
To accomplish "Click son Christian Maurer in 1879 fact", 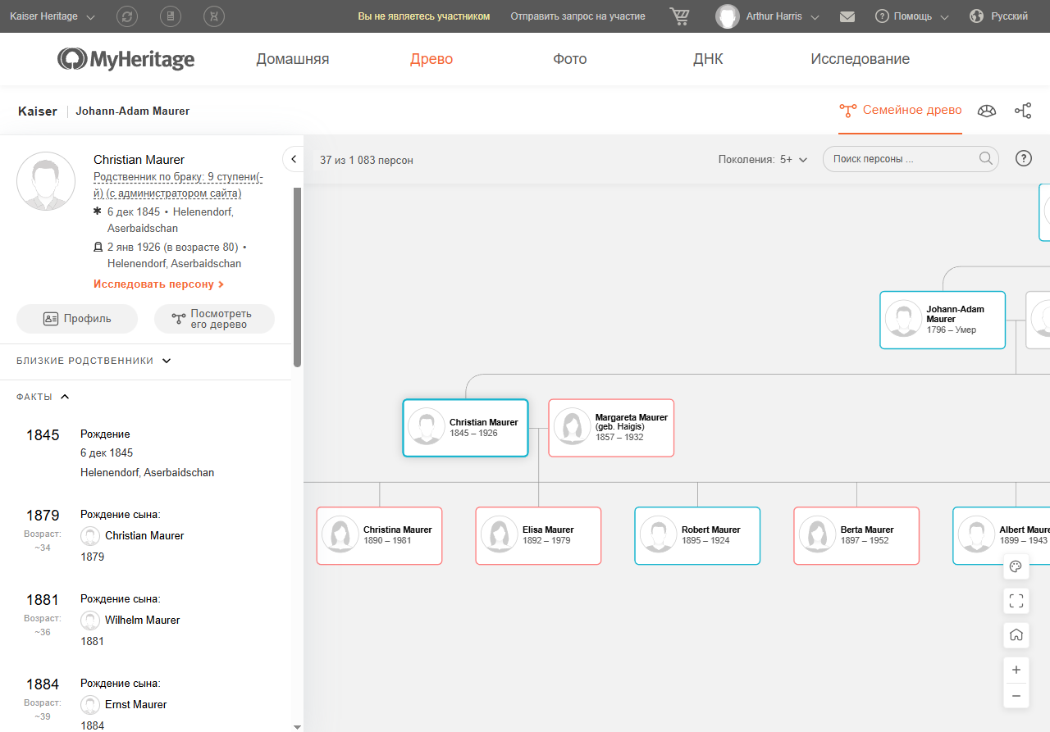I will (x=144, y=535).
